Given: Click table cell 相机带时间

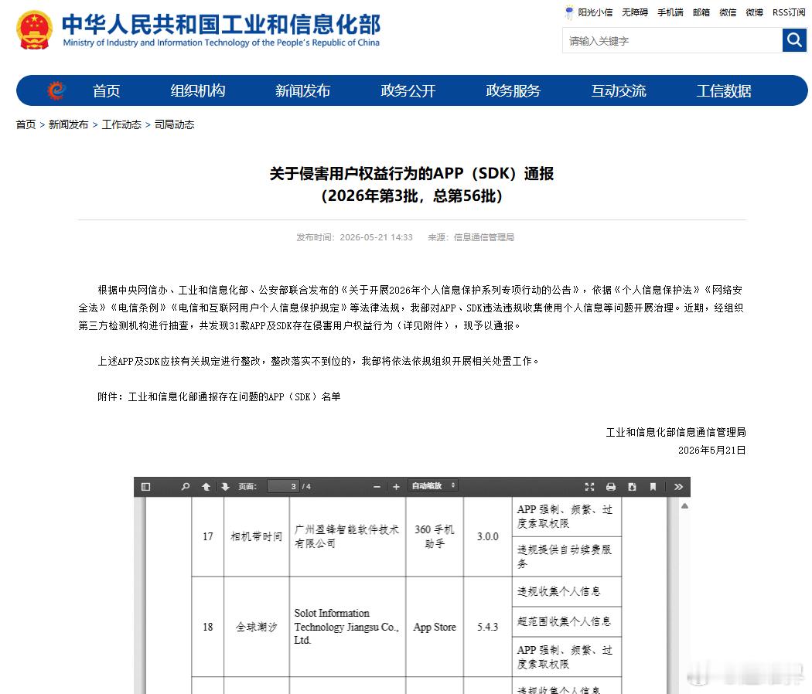Looking at the screenshot, I should tap(256, 536).
